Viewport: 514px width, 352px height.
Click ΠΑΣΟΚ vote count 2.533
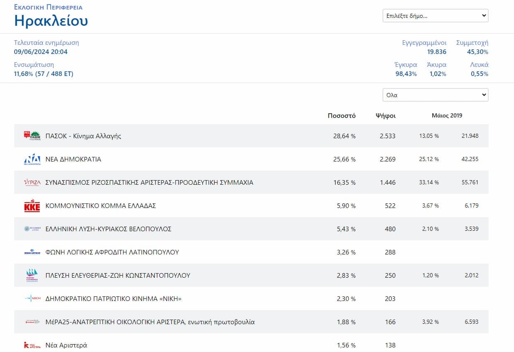(387, 136)
